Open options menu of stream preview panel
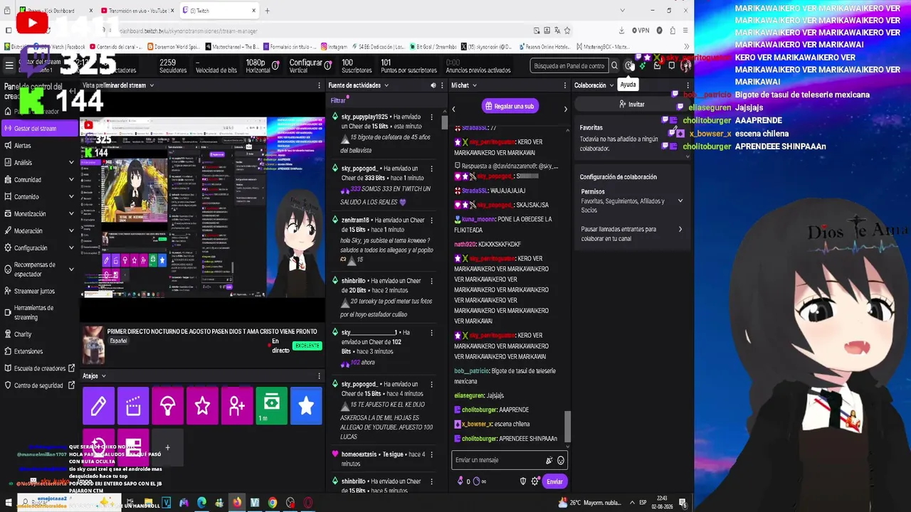Viewport: 911px width, 512px height. click(319, 85)
